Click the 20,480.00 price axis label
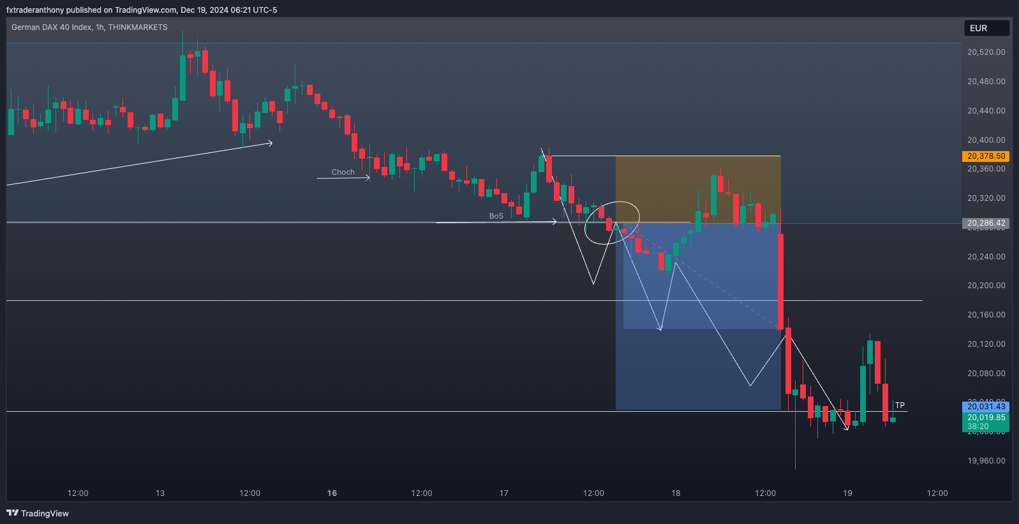The image size is (1019, 524). (986, 82)
